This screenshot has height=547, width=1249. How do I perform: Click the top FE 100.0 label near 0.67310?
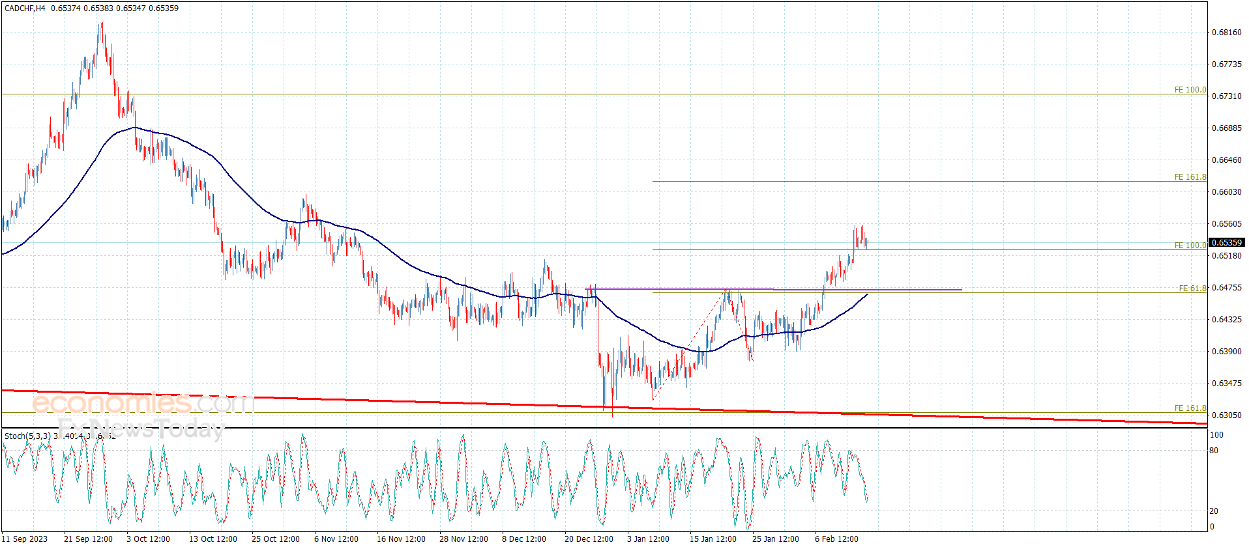point(1190,90)
